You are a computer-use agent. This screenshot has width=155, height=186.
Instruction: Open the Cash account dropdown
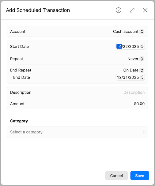(x=128, y=32)
